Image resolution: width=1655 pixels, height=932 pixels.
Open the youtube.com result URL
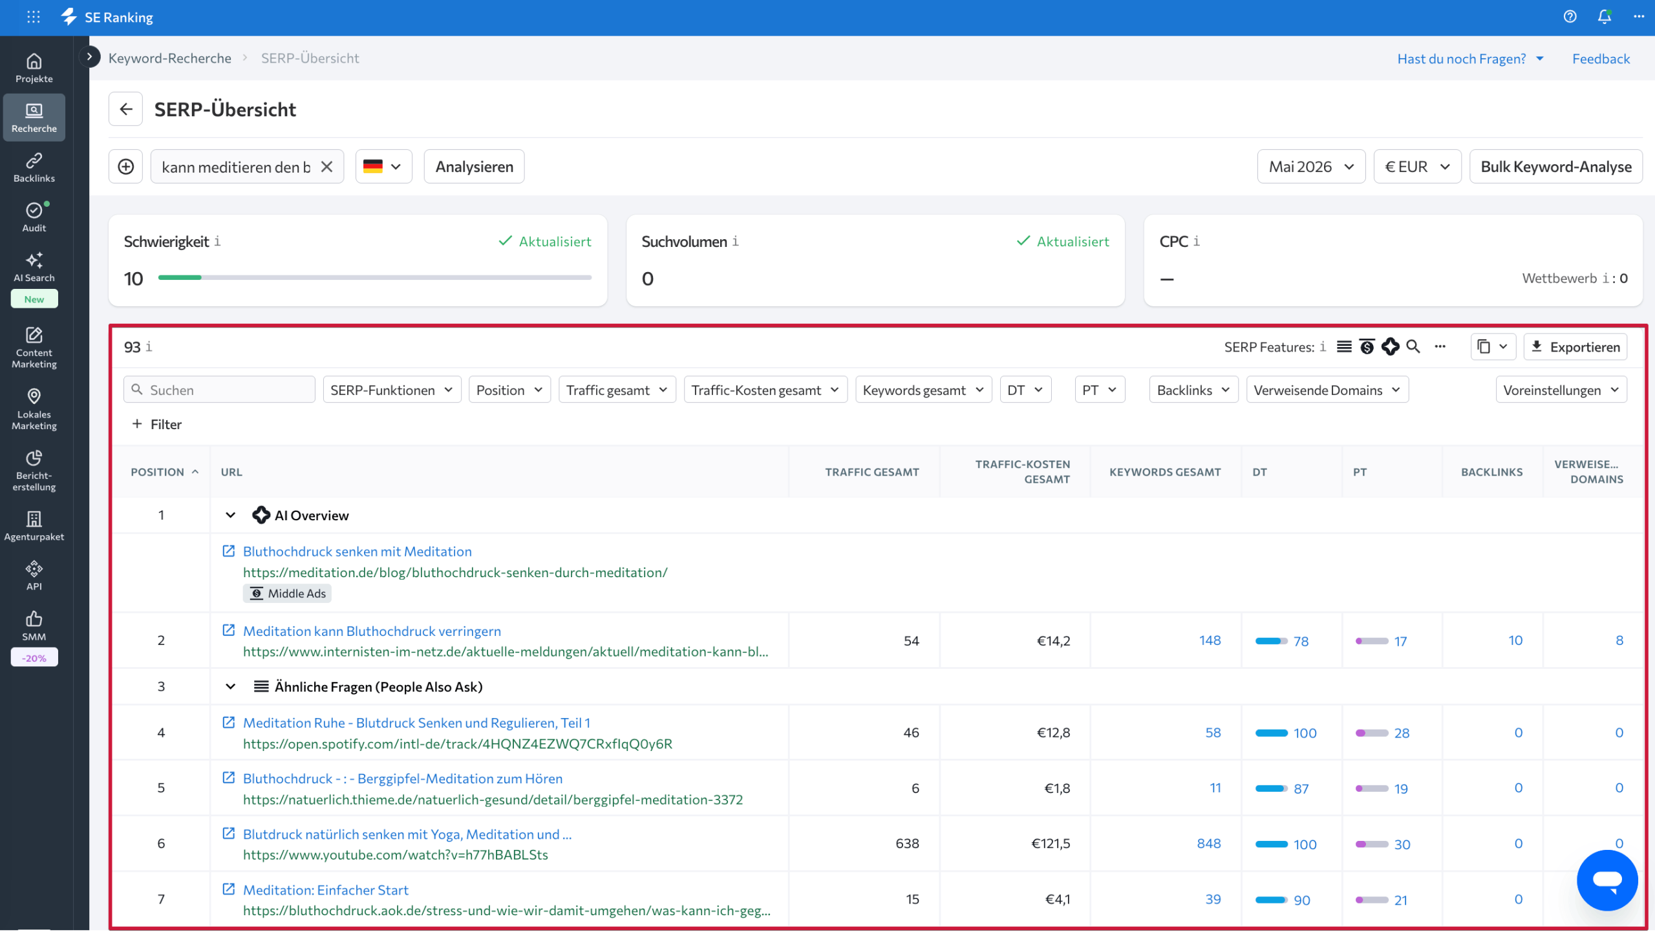point(395,854)
